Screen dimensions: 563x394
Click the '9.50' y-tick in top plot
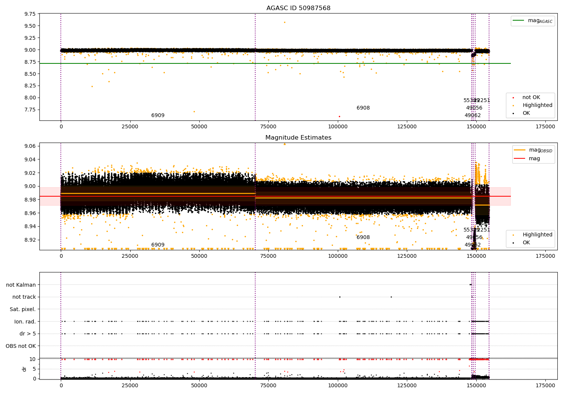point(30,26)
